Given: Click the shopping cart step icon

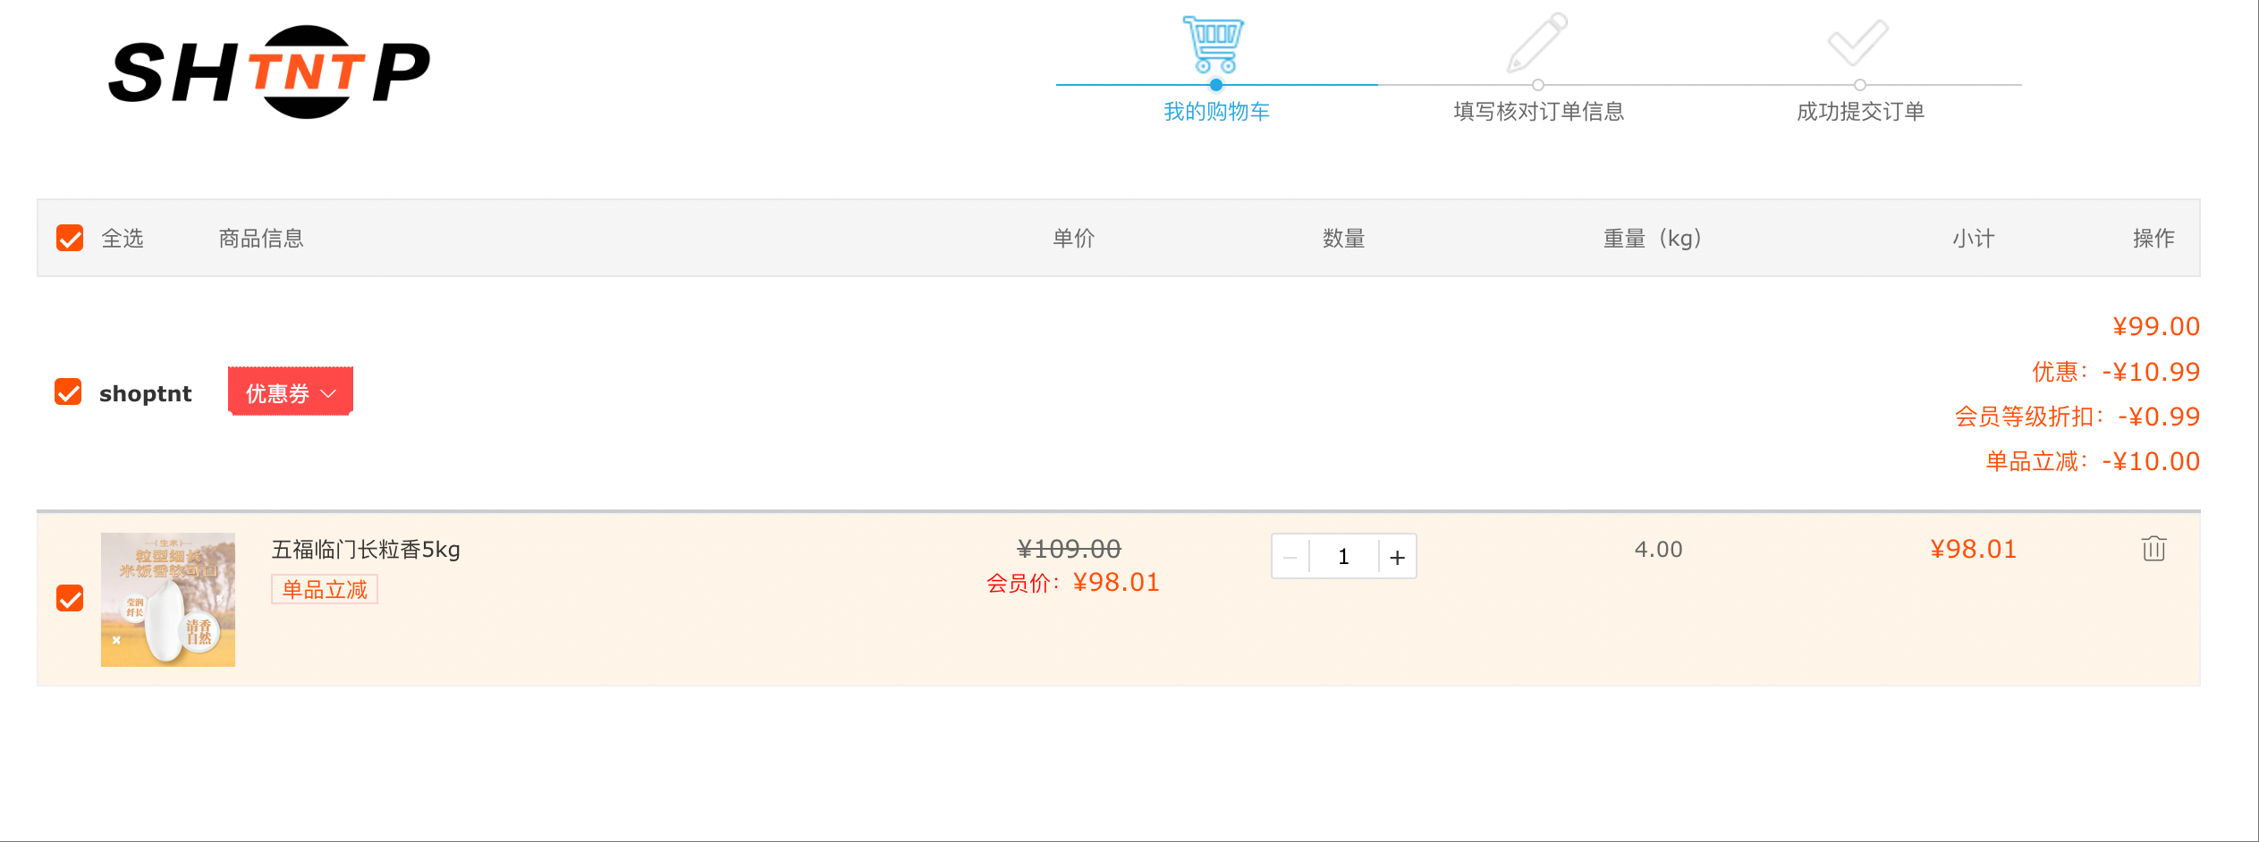Looking at the screenshot, I should click(1214, 45).
